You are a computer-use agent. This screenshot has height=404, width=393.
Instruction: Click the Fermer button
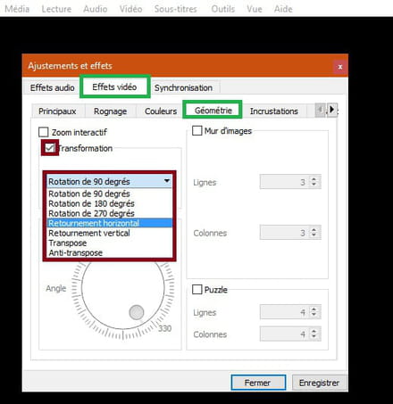pyautogui.click(x=258, y=383)
